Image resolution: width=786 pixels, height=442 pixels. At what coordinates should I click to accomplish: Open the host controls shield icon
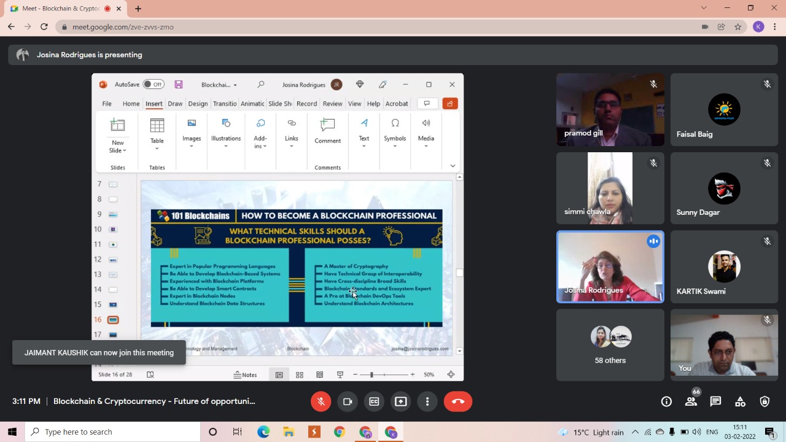tap(765, 401)
